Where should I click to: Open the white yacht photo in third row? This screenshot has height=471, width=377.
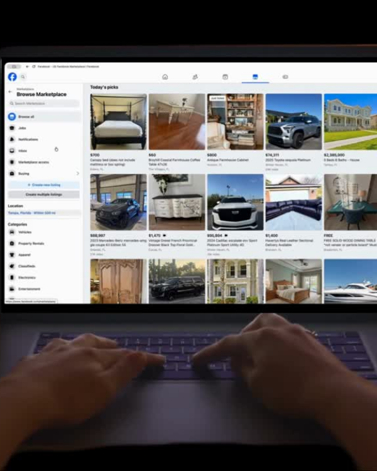pos(351,281)
